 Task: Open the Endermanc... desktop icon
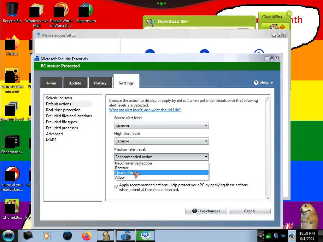pos(12,144)
